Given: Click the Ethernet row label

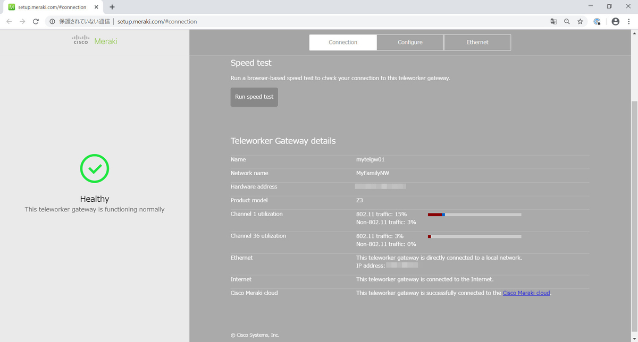Looking at the screenshot, I should pyautogui.click(x=241, y=258).
